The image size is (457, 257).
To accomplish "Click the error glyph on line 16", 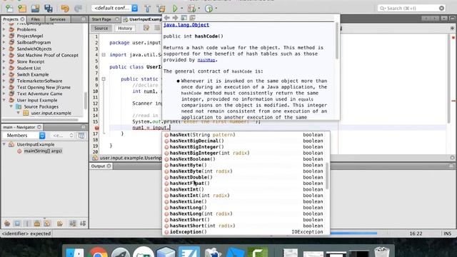I will pyautogui.click(x=97, y=128).
